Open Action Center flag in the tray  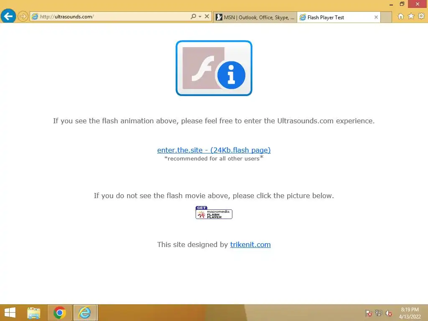click(368, 313)
